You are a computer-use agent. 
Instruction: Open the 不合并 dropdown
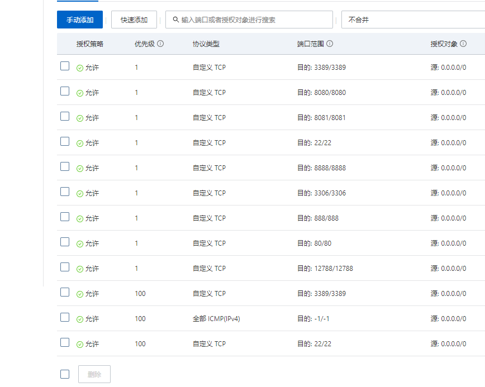pos(413,20)
